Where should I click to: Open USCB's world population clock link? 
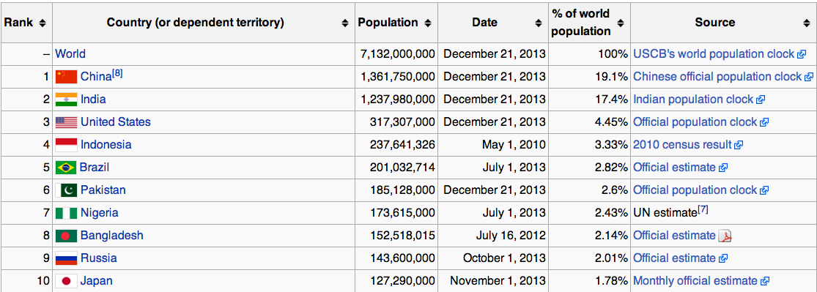coord(714,53)
